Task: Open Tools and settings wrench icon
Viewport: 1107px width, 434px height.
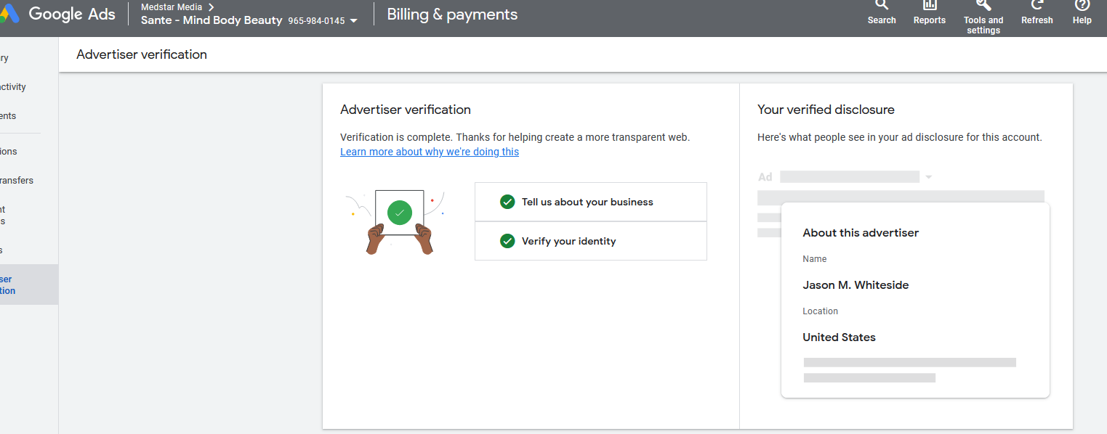Action: (x=983, y=4)
